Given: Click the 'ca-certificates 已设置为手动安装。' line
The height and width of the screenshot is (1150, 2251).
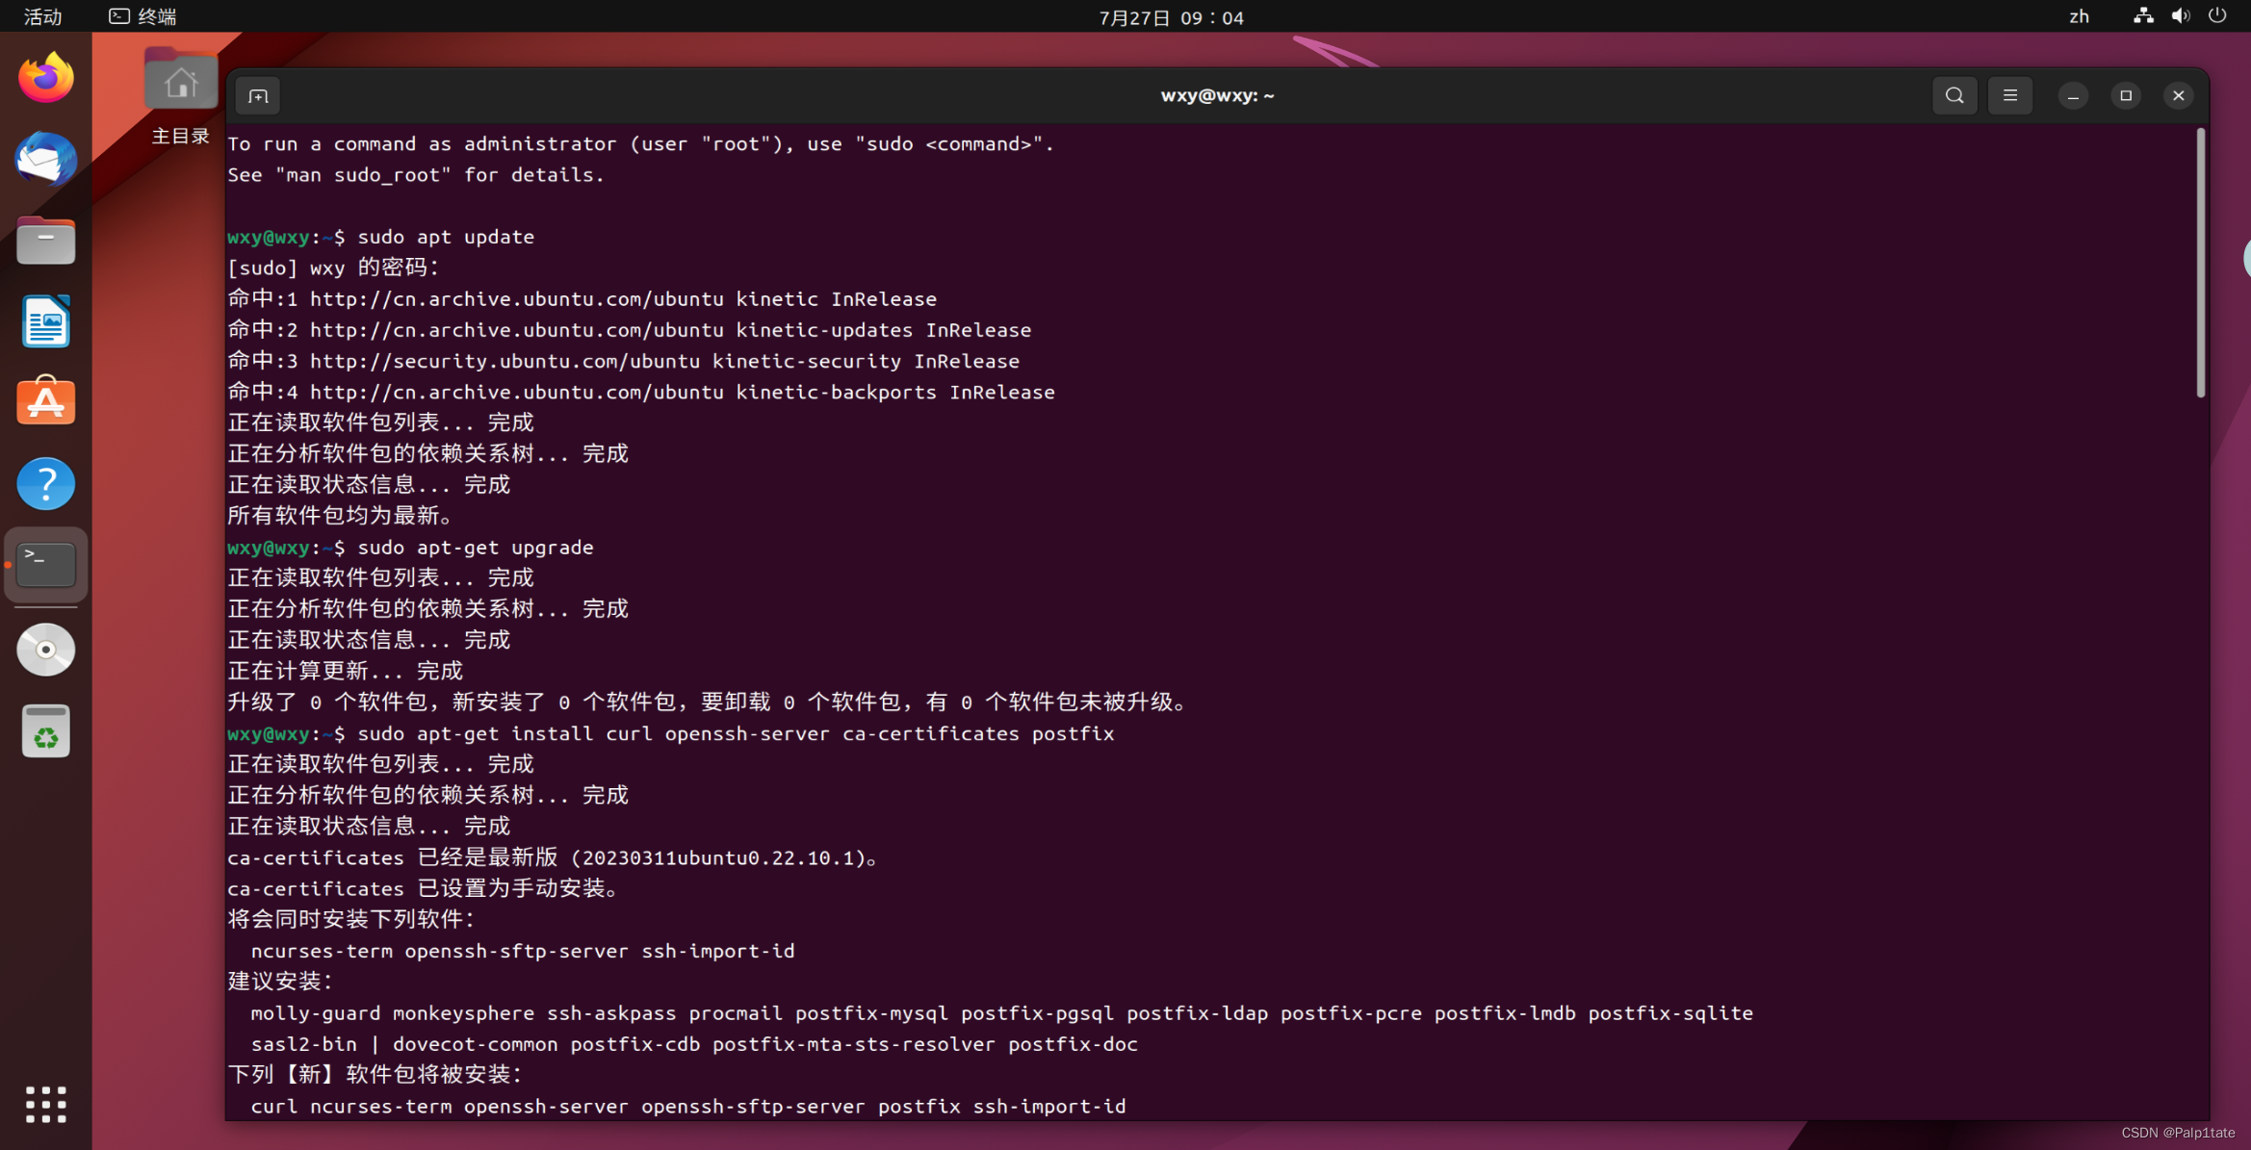Looking at the screenshot, I should click(x=425, y=888).
